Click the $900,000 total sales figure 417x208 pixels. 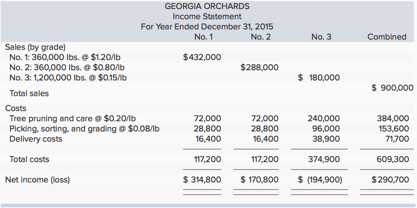pos(393,88)
